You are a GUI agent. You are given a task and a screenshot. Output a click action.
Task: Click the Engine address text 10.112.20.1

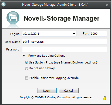[31, 34]
